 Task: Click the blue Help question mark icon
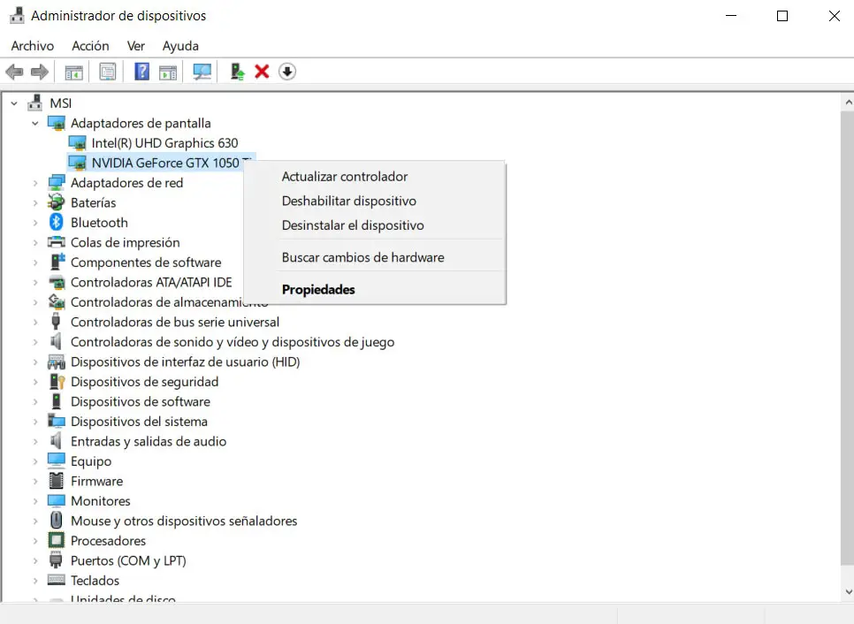coord(141,72)
